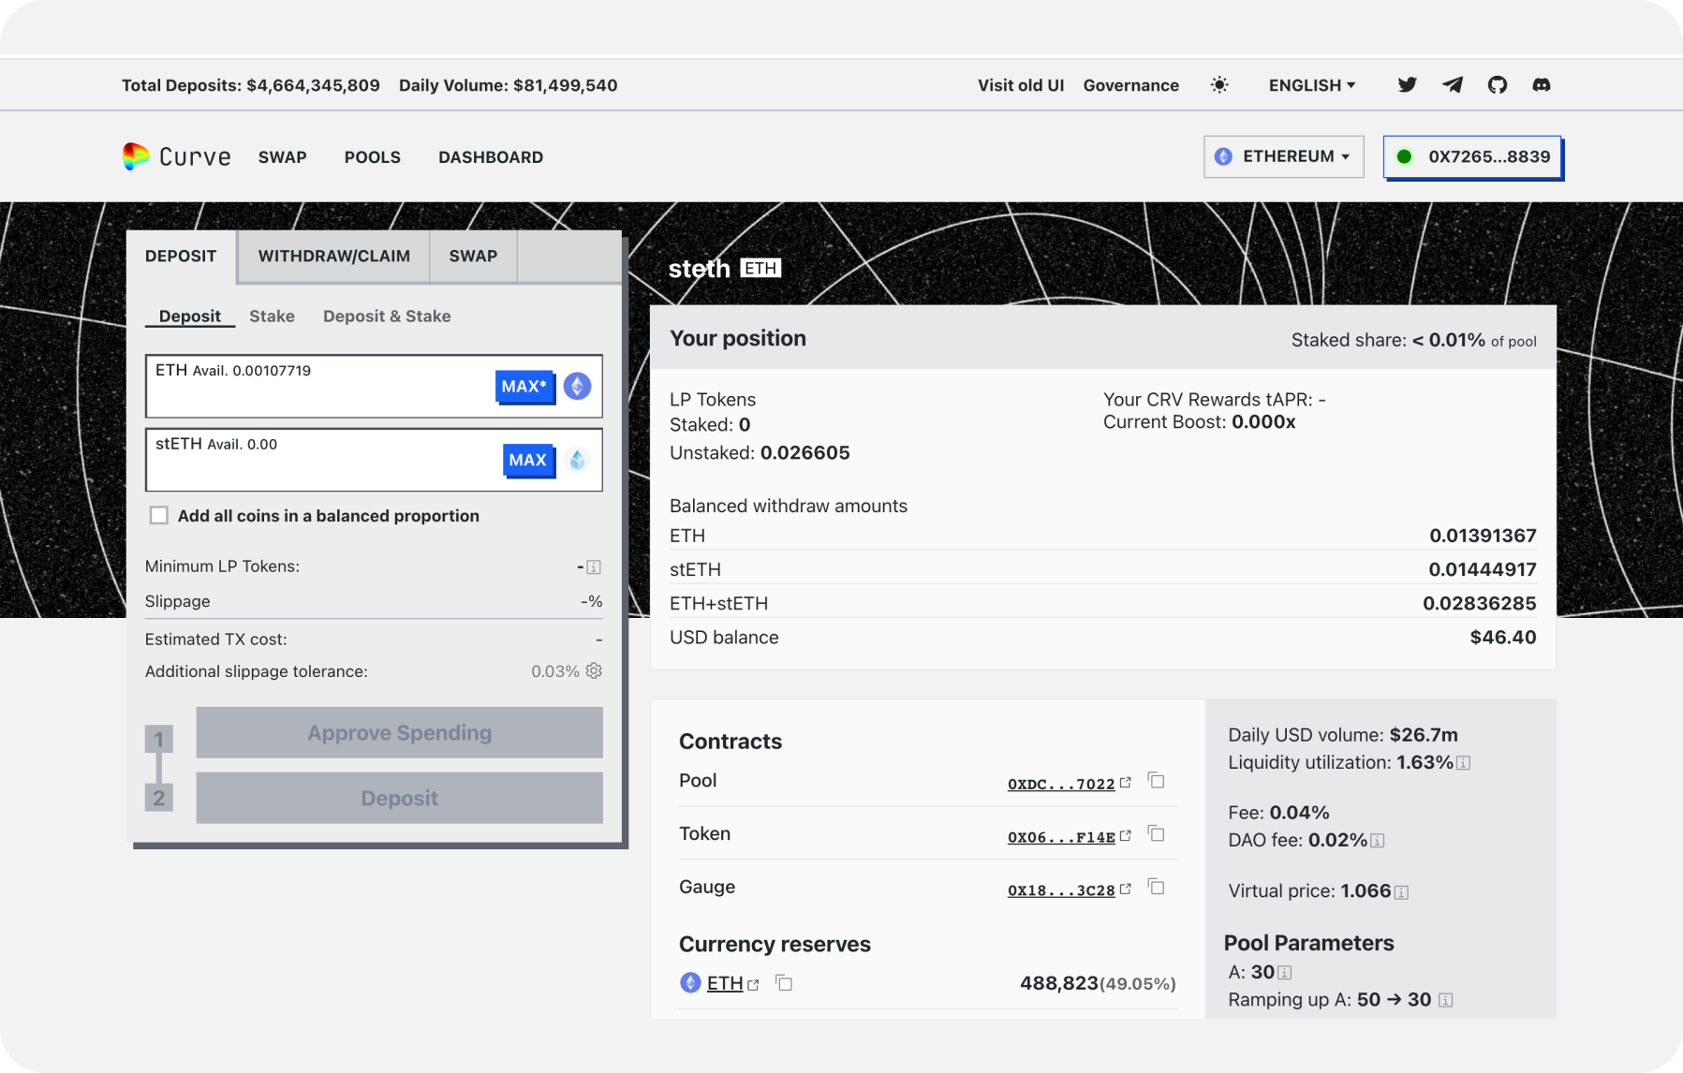Open the ENGLISH language dropdown
Image resolution: width=1683 pixels, height=1073 pixels.
(x=1312, y=85)
